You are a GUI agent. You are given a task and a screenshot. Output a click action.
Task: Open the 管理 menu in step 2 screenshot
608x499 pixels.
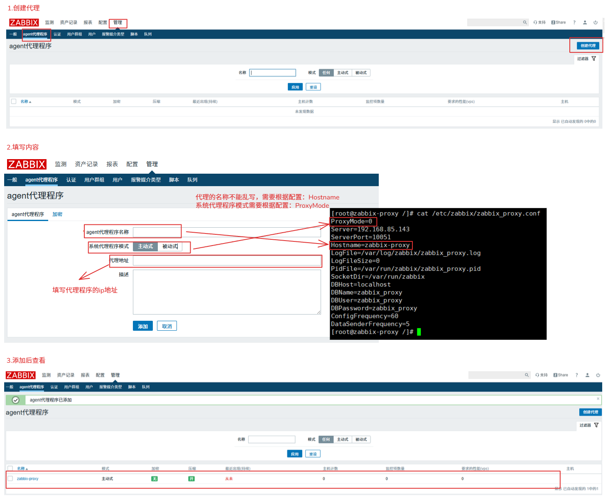coord(152,164)
